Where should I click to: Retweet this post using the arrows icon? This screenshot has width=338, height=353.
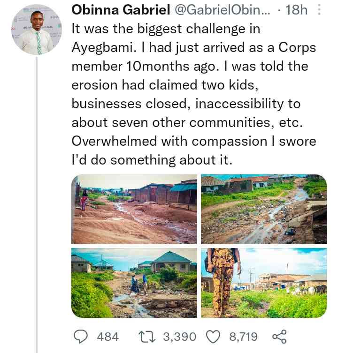148,336
